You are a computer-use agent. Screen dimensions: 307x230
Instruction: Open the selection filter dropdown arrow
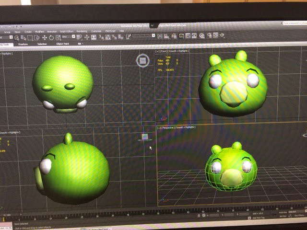[11, 37]
